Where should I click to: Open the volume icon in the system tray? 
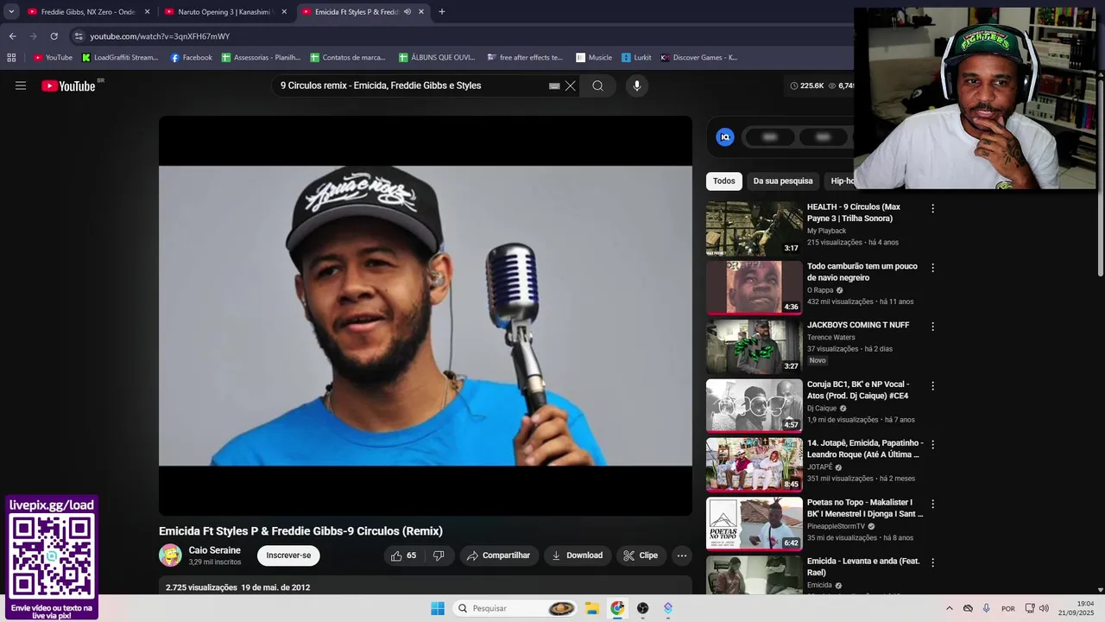1044,608
